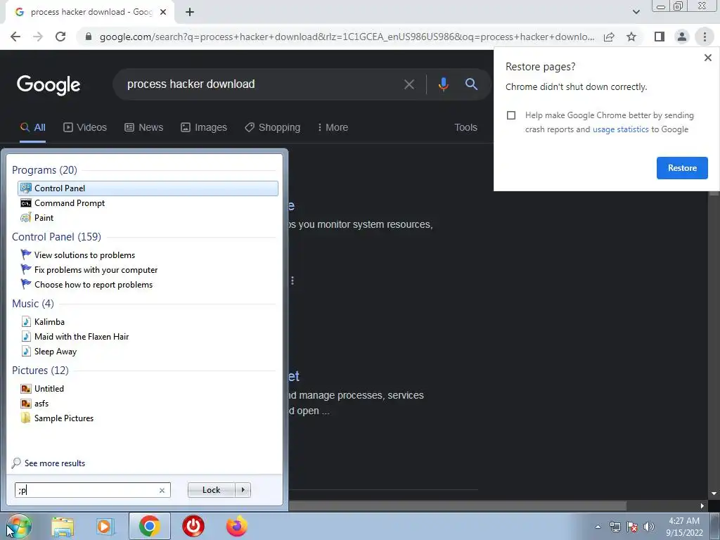The image size is (720, 540).
Task: Click the Restore button
Action: [x=682, y=168]
